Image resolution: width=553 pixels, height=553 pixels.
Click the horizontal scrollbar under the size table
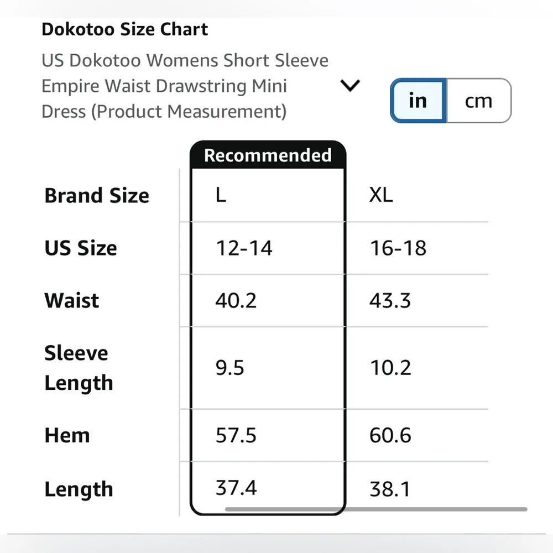tap(376, 509)
